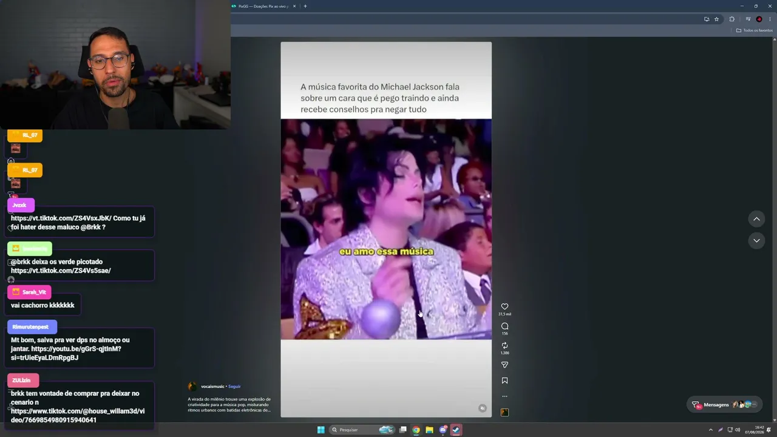
Task: Click the ZULizin username badge in chat
Action: (x=23, y=380)
